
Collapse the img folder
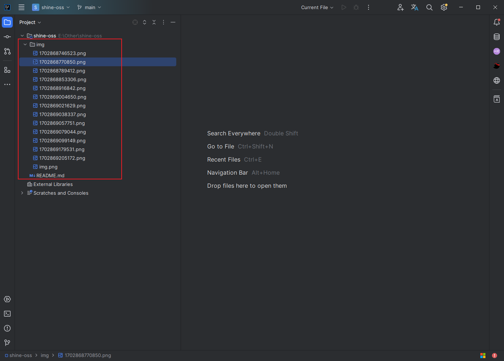pos(25,44)
